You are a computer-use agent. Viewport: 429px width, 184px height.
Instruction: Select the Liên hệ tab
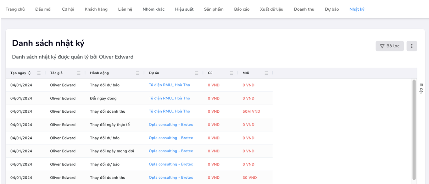[125, 9]
